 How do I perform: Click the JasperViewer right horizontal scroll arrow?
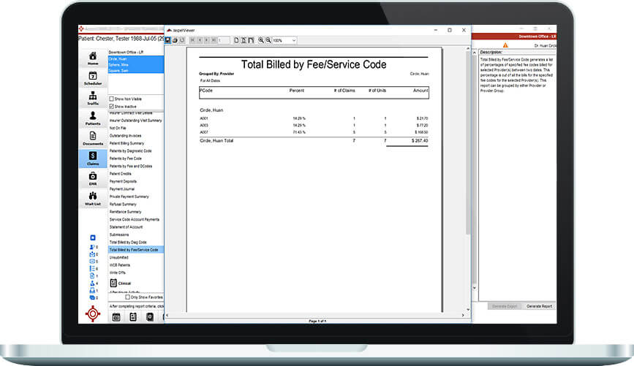(463, 316)
